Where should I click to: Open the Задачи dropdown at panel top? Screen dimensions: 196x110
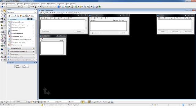36,12
